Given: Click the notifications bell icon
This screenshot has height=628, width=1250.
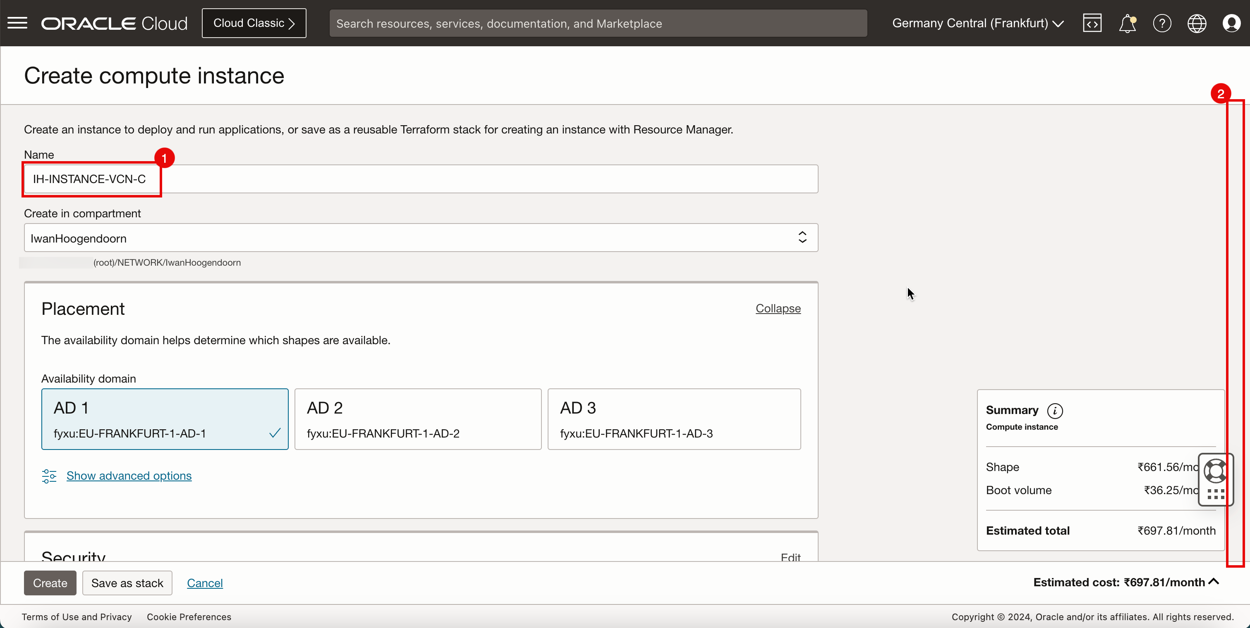Looking at the screenshot, I should click(1127, 23).
